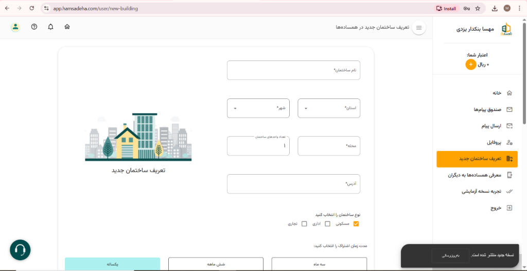The height and width of the screenshot is (271, 527).
Task: Open Chrome three-dot menu
Action: point(520,8)
